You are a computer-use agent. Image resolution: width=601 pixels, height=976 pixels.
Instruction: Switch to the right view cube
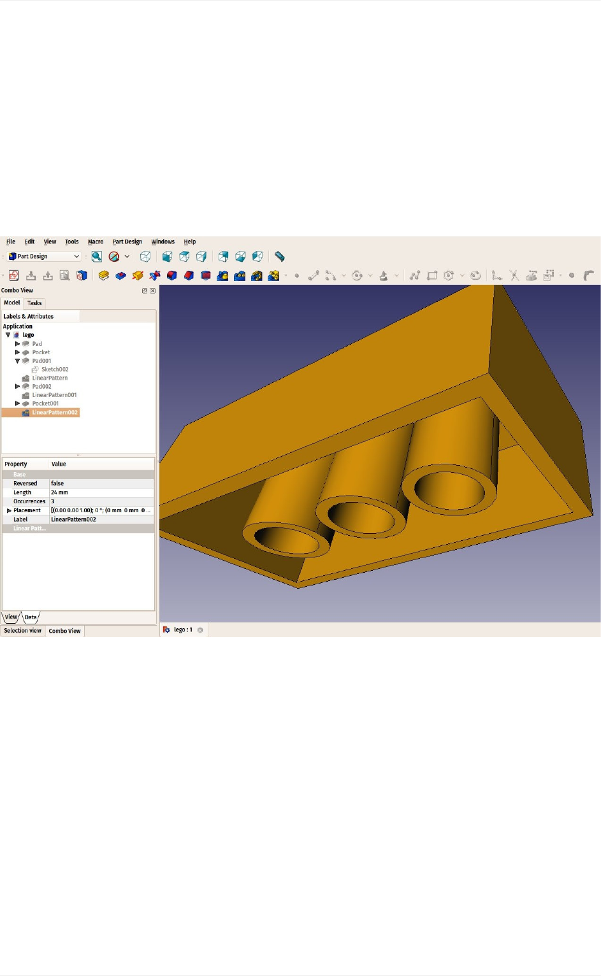(201, 257)
